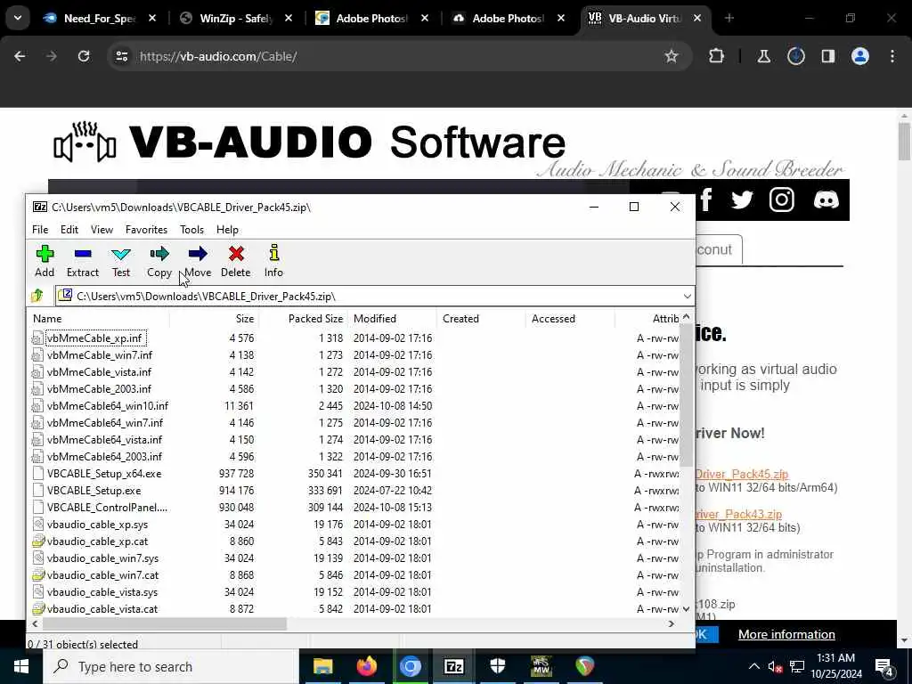Select the VBCABLE_Setup.exe file
Image resolution: width=912 pixels, height=684 pixels.
click(94, 491)
